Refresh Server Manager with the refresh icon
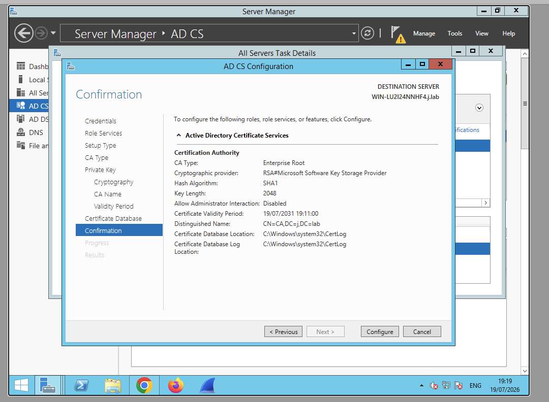Image resolution: width=549 pixels, height=402 pixels. coord(368,33)
